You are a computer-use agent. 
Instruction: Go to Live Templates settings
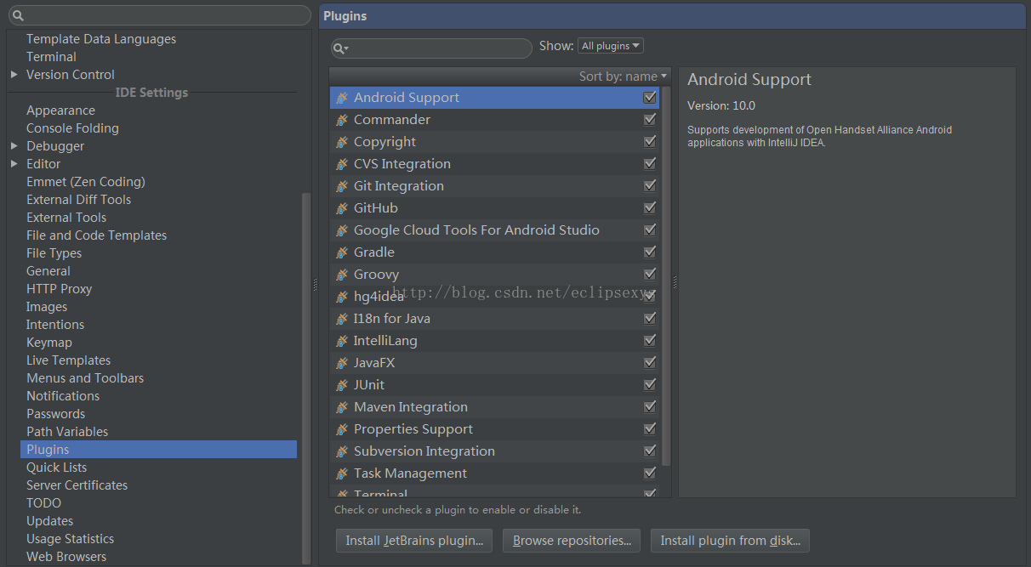coord(68,360)
